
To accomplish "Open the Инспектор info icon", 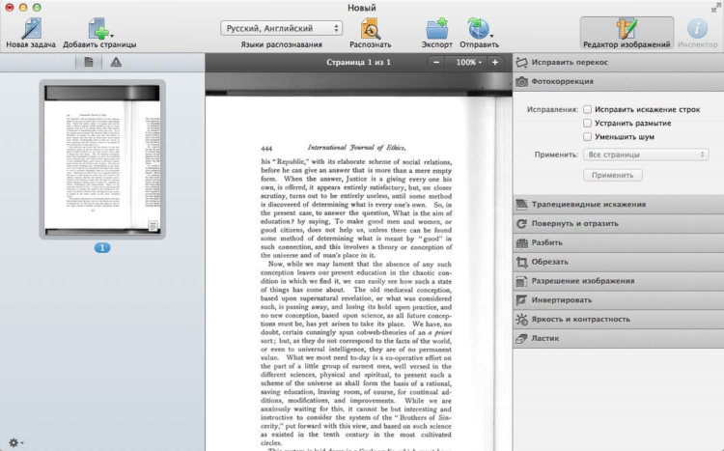I will [697, 29].
